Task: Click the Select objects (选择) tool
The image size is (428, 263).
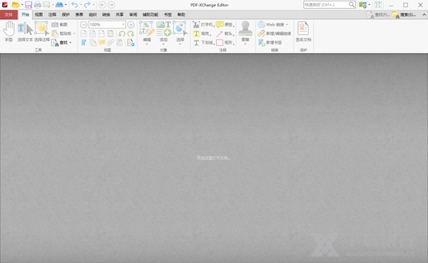Action: tap(180, 33)
